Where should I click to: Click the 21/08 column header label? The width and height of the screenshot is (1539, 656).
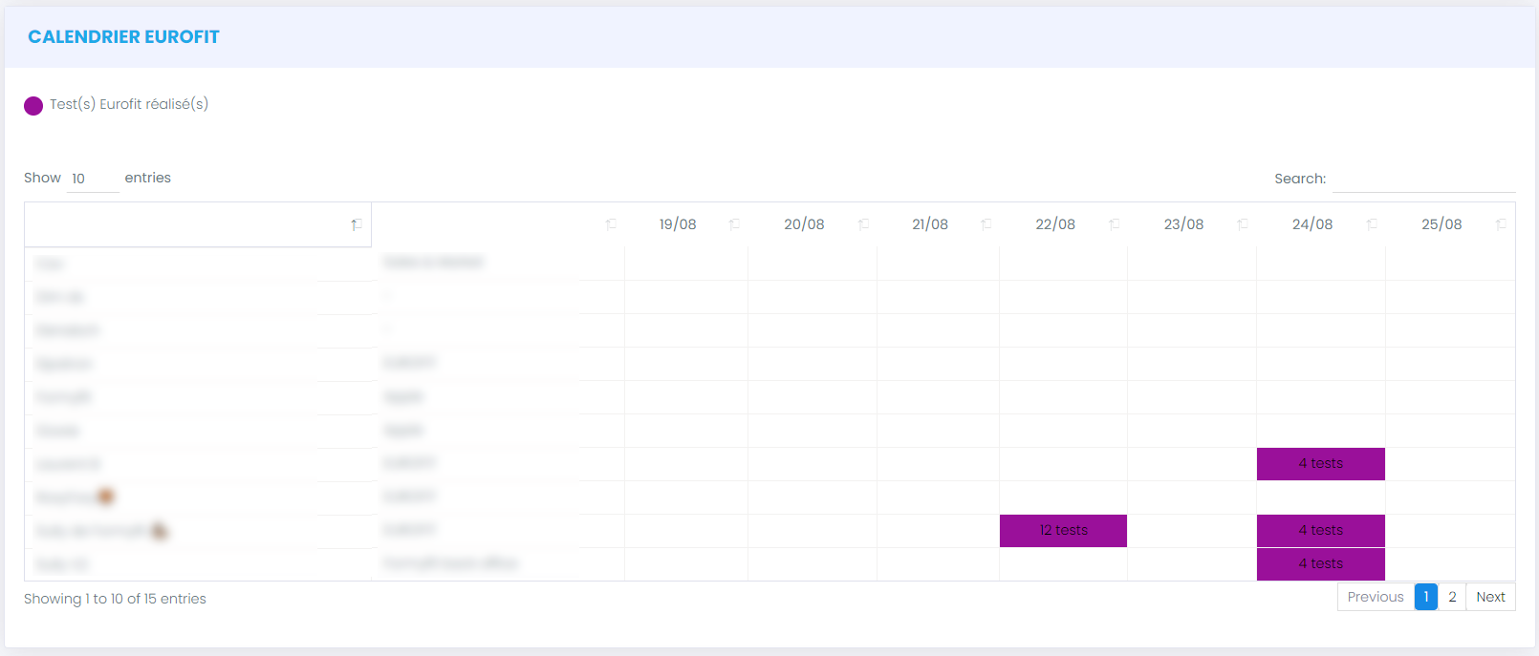[x=930, y=224]
